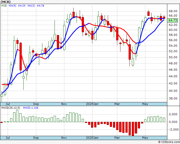Viewport: 180px width, 144px height.
Task: Click the (MCB) chart title
Action: coord(6,2)
